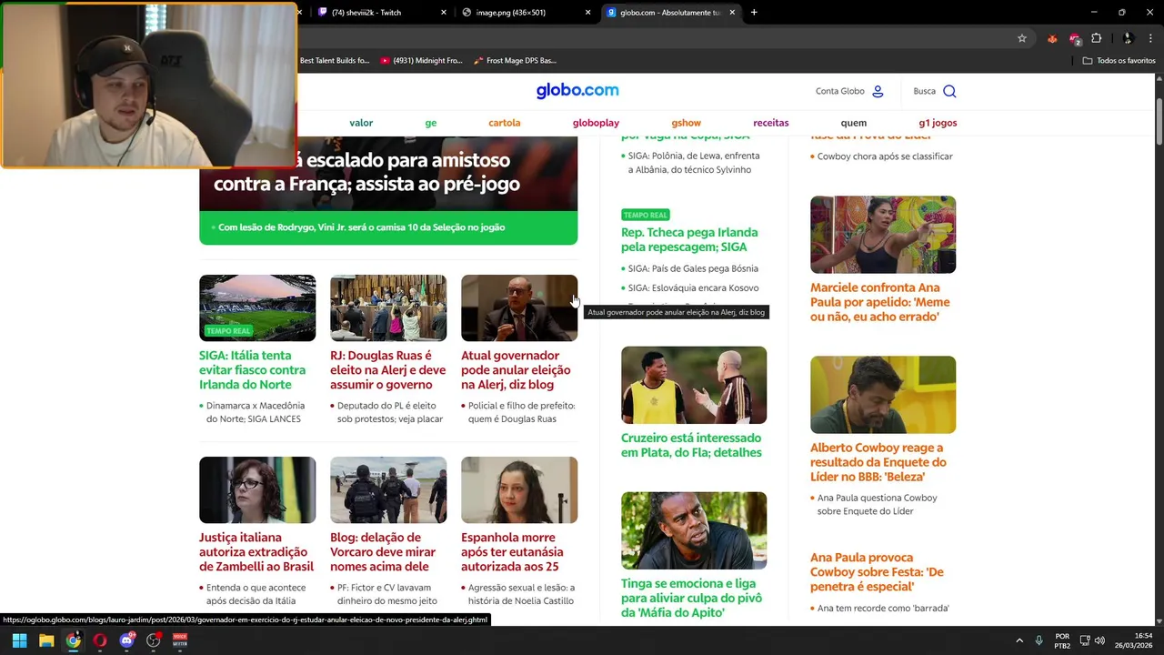This screenshot has height=655, width=1164.
Task: Open the Extensions puzzle-piece menu
Action: [1097, 38]
